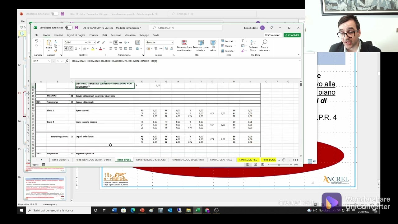Click the fx insert function icon
The width and height of the screenshot is (398, 224).
67,61
